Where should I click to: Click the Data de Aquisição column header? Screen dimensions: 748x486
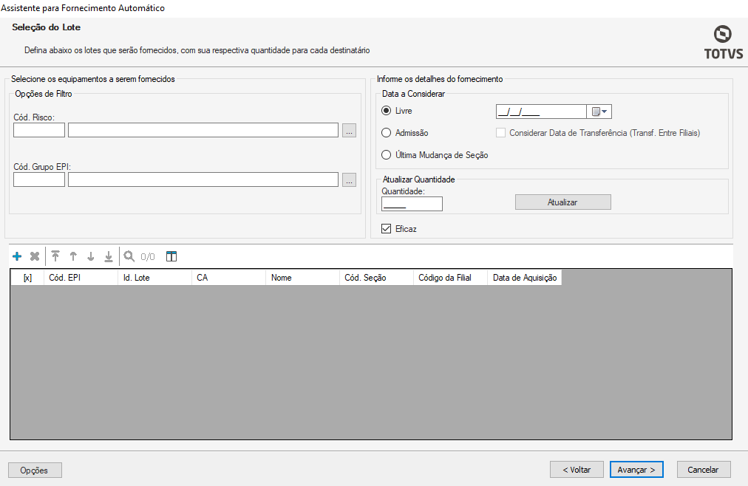point(525,278)
